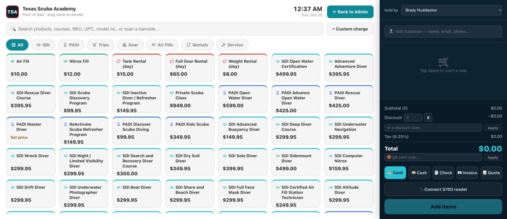507x219 pixels.
Task: Toggle the discount dollar unit button
Action: [428, 118]
